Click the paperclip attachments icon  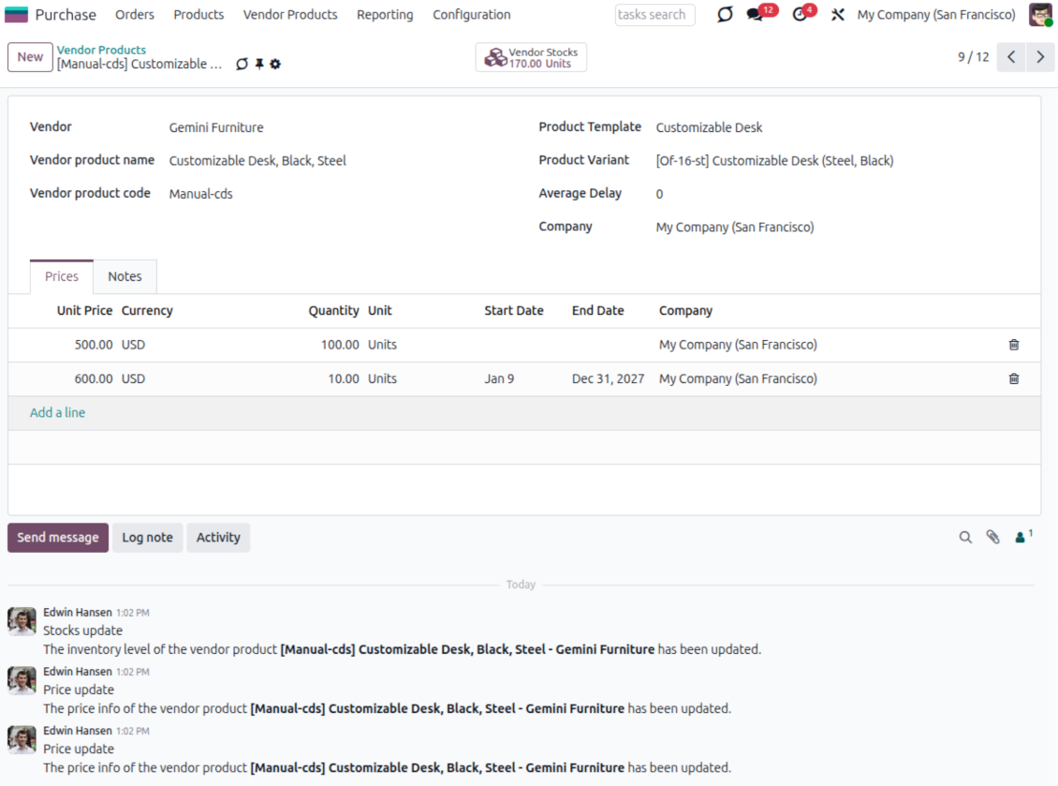[x=992, y=538]
